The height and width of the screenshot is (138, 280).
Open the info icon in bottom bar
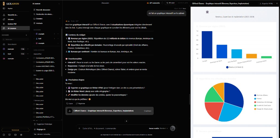pos(4,135)
